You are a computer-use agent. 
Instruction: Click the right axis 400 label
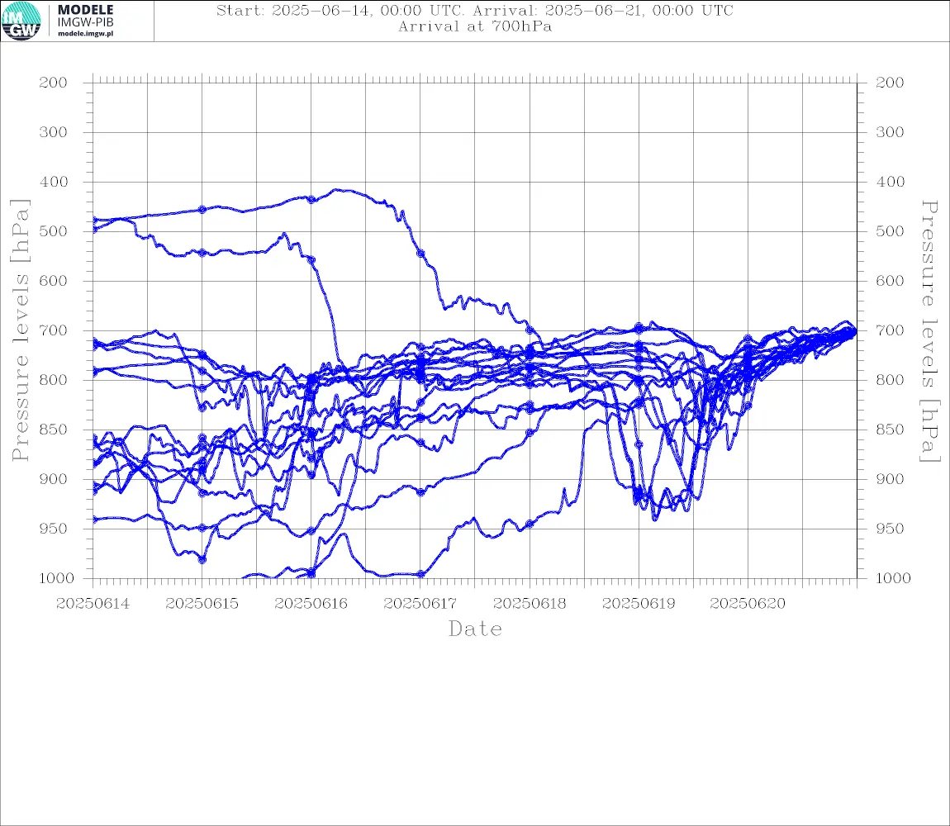pyautogui.click(x=890, y=182)
